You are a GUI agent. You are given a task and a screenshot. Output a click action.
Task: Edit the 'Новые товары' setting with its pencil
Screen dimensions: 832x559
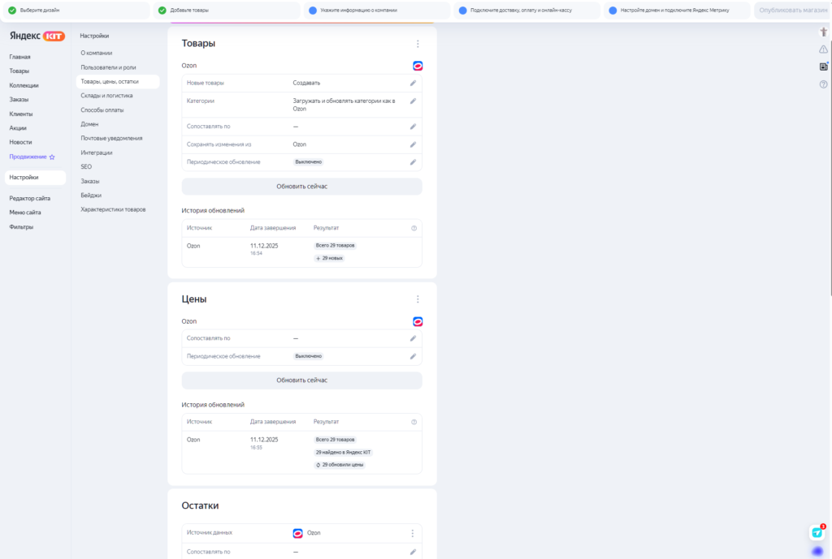tap(413, 84)
